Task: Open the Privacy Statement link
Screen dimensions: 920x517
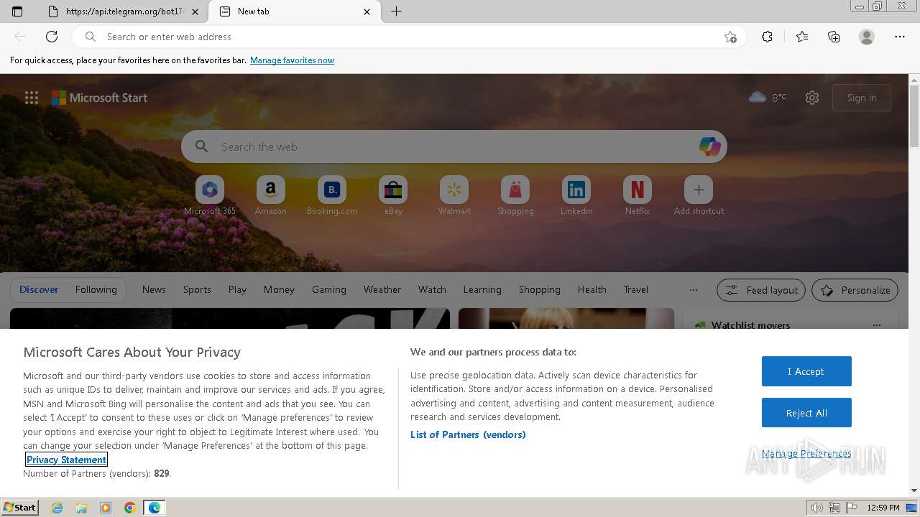Action: pyautogui.click(x=66, y=460)
